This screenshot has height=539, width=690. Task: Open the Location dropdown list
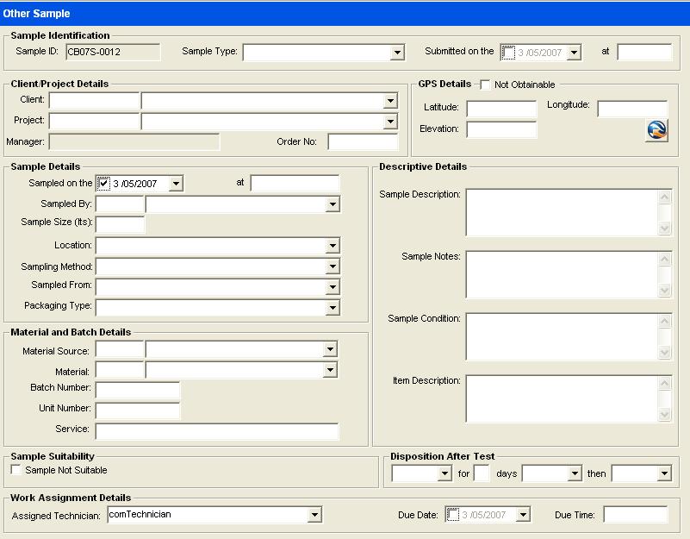point(333,246)
